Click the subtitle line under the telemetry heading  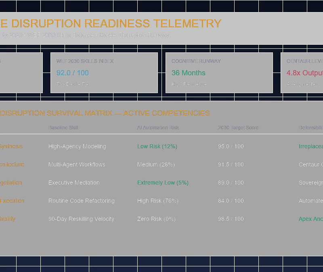(84, 35)
